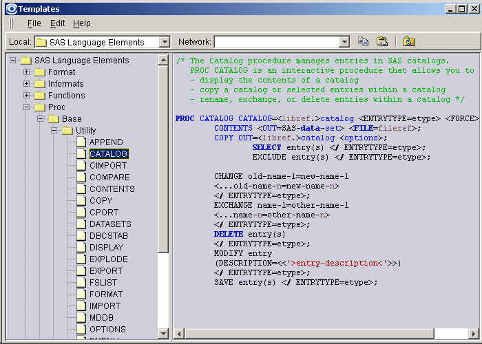The height and width of the screenshot is (344, 482).
Task: Select the DATASETS template label
Action: [110, 224]
